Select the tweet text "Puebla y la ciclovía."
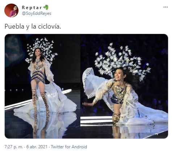Viewport: 172px width, 153px height. pos(33,26)
